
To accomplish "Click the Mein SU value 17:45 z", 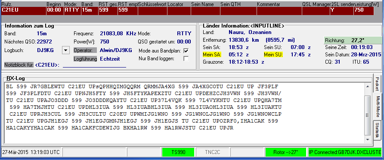I will click(300, 54).
